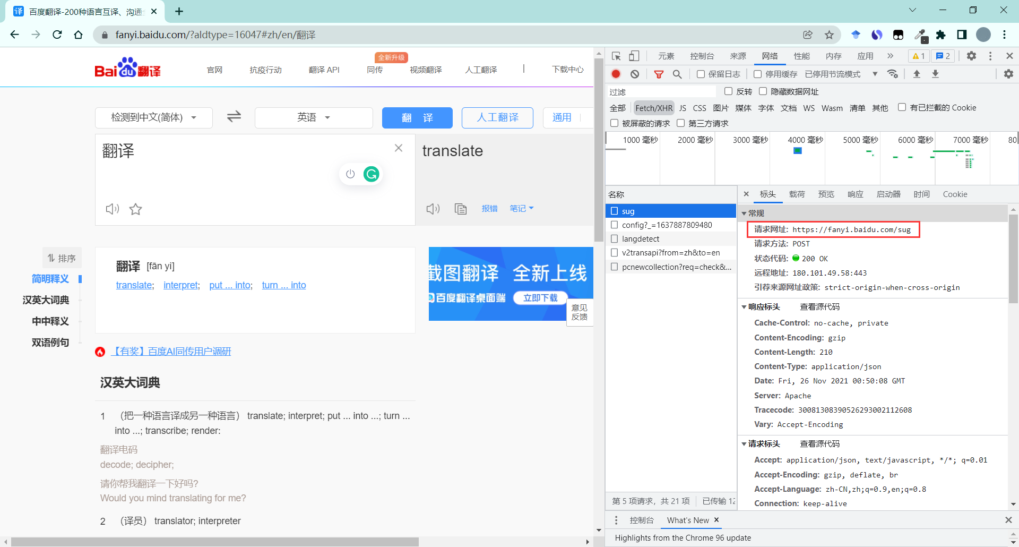
Task: Open Chrome tab search dropdown
Action: point(913,10)
